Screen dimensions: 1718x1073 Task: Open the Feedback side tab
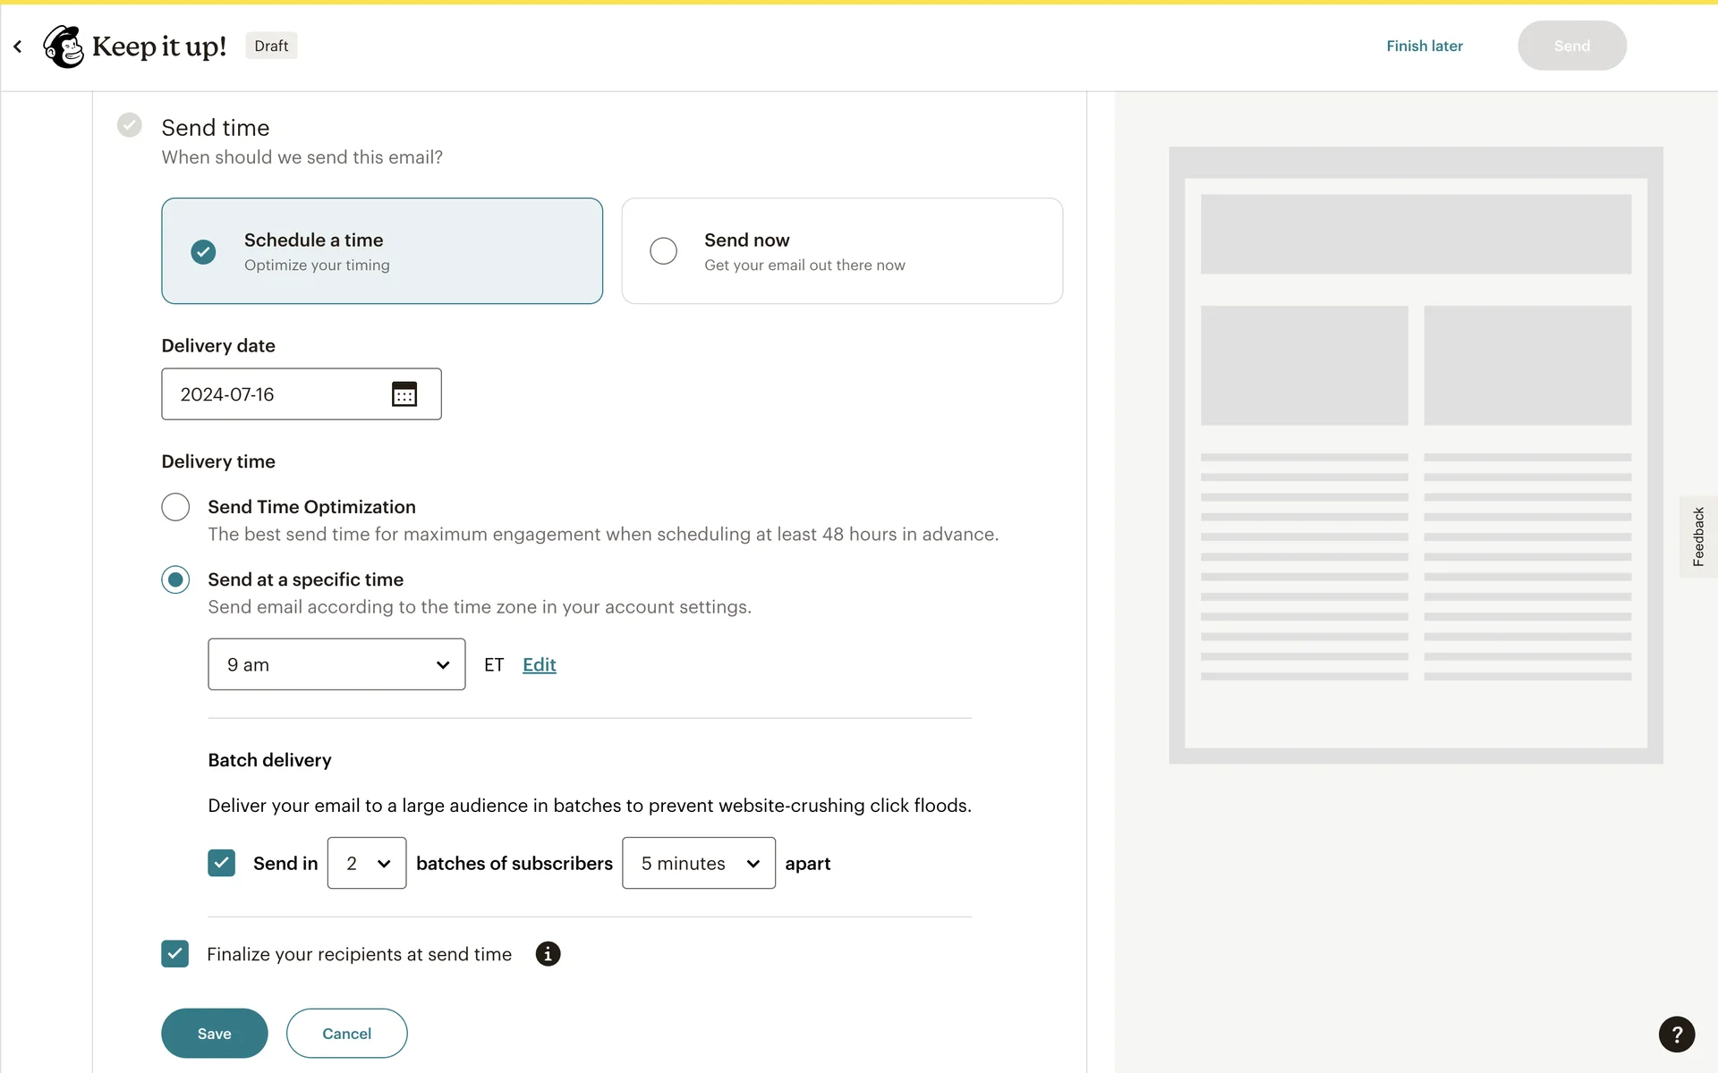coord(1697,536)
